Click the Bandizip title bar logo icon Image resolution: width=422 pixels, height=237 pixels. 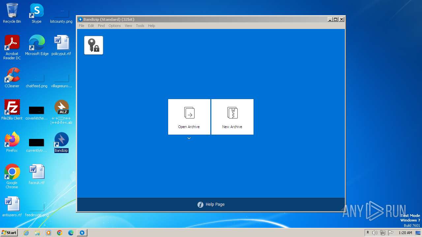pos(80,19)
